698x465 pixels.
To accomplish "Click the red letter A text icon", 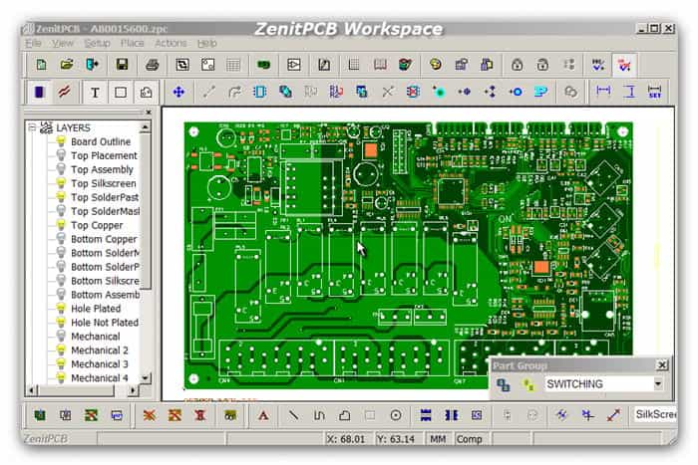I will tap(263, 416).
